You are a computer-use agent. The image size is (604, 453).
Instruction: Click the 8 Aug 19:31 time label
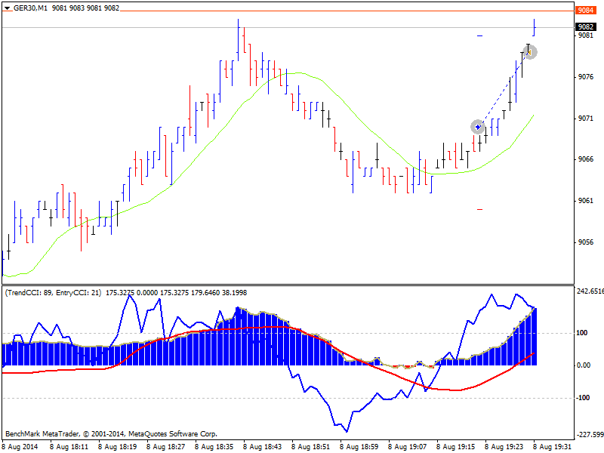552,447
